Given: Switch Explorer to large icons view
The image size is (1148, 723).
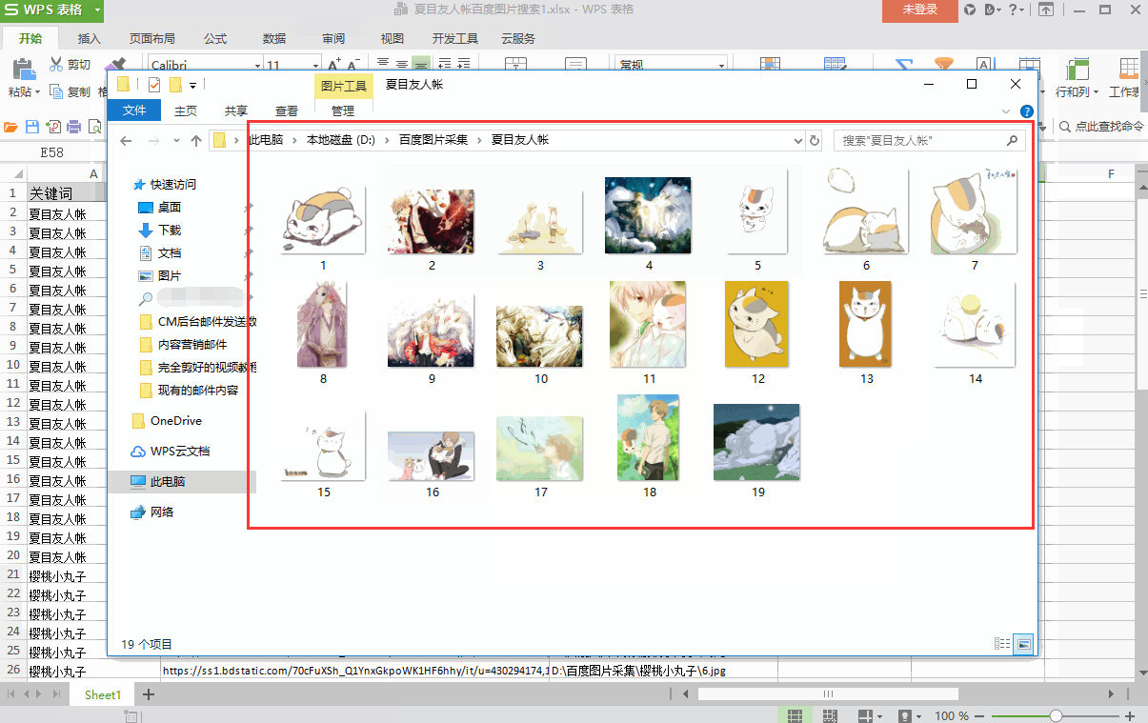Looking at the screenshot, I should tap(1023, 644).
